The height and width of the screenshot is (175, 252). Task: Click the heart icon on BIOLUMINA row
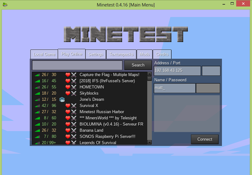tap(68, 124)
